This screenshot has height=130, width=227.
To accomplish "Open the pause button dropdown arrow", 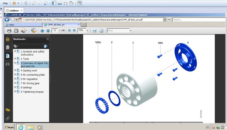I will click(18, 3).
